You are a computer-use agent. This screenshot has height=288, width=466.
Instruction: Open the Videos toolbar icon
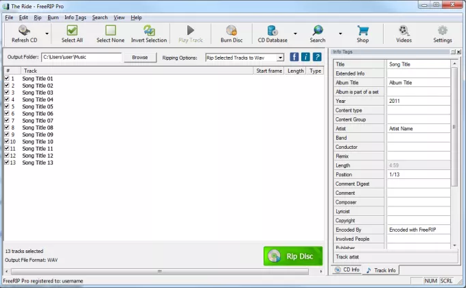(x=404, y=30)
